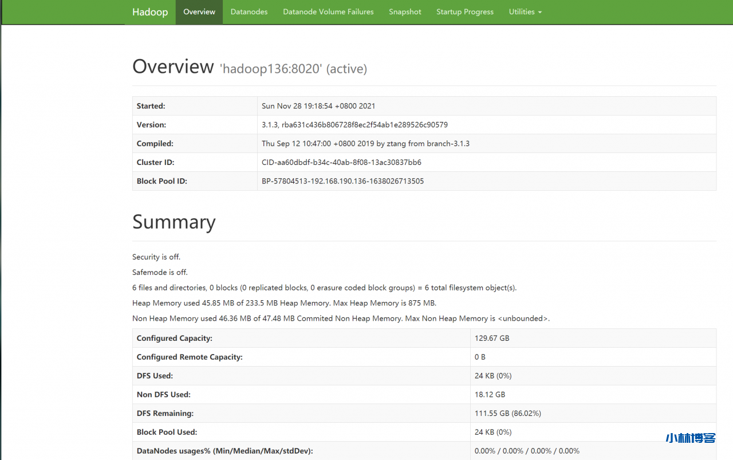Click the DataNodes usages% percentages cell

click(527, 451)
